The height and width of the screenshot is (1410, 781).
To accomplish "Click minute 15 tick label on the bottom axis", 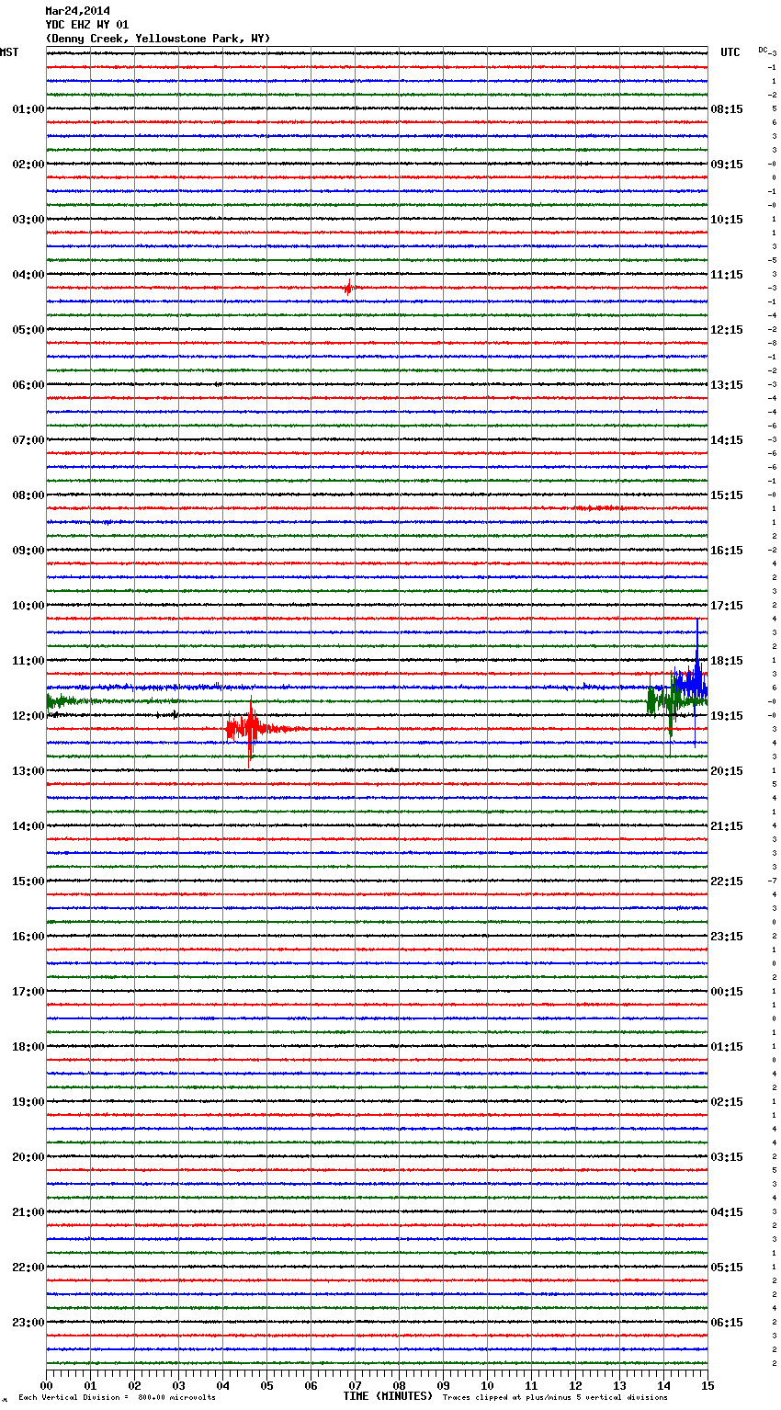I will 707,1385.
